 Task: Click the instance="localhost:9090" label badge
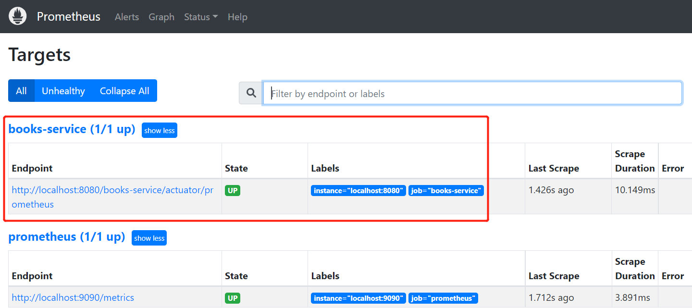pyautogui.click(x=358, y=298)
